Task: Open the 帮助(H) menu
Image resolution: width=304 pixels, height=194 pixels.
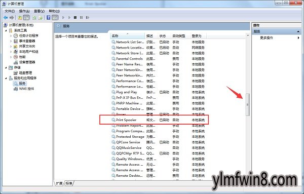Action: point(54,11)
